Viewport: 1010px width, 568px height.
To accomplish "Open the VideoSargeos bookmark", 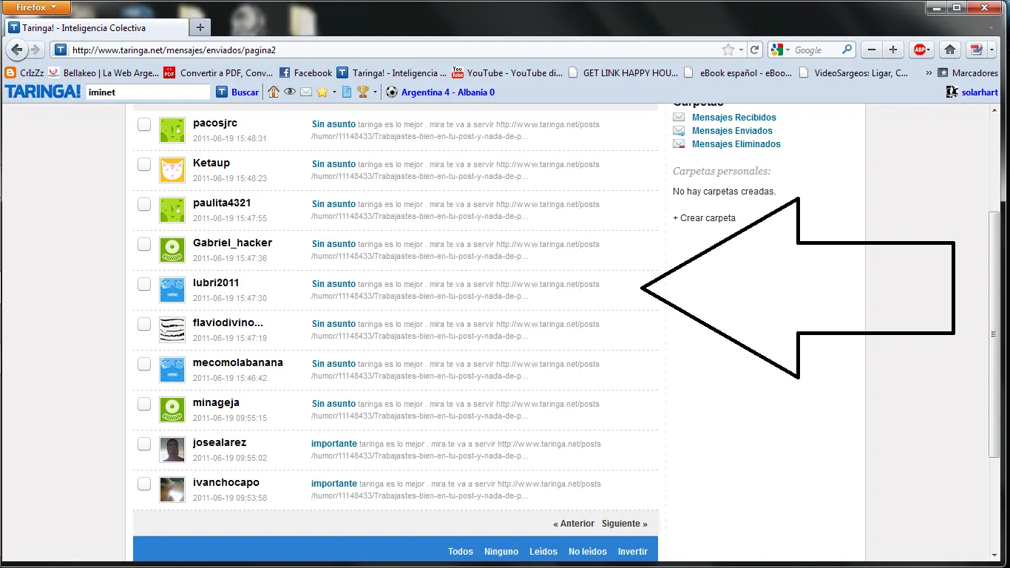I will [854, 72].
